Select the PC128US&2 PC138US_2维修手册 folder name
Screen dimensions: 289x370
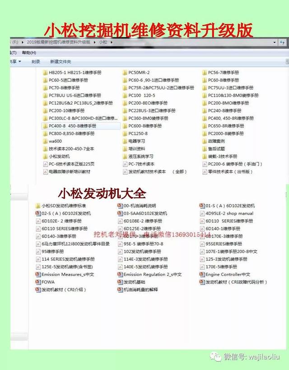[81, 103]
